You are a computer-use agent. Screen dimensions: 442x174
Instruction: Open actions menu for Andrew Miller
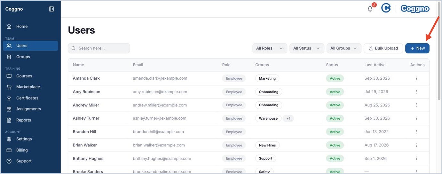416,105
